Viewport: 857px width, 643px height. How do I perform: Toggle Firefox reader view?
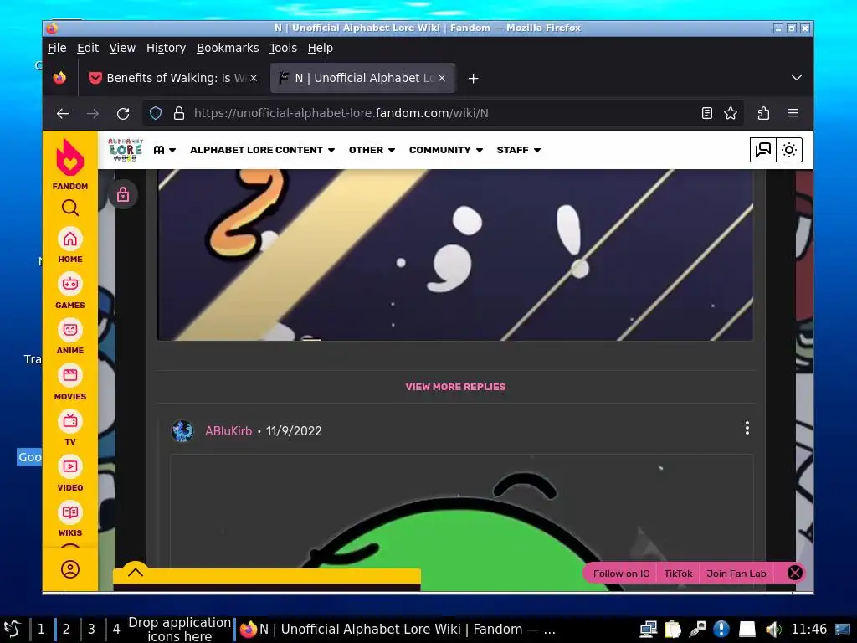click(706, 113)
